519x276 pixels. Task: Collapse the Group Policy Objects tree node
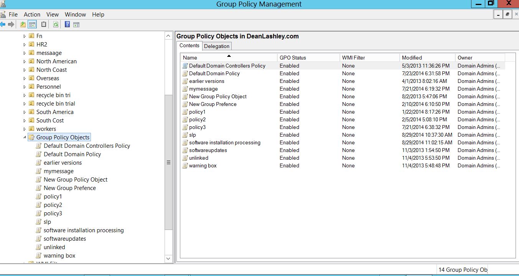[x=25, y=137]
